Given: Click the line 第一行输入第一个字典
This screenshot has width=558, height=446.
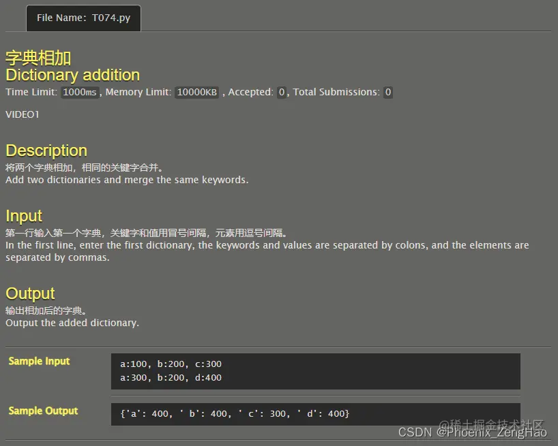Looking at the screenshot, I should (146, 233).
